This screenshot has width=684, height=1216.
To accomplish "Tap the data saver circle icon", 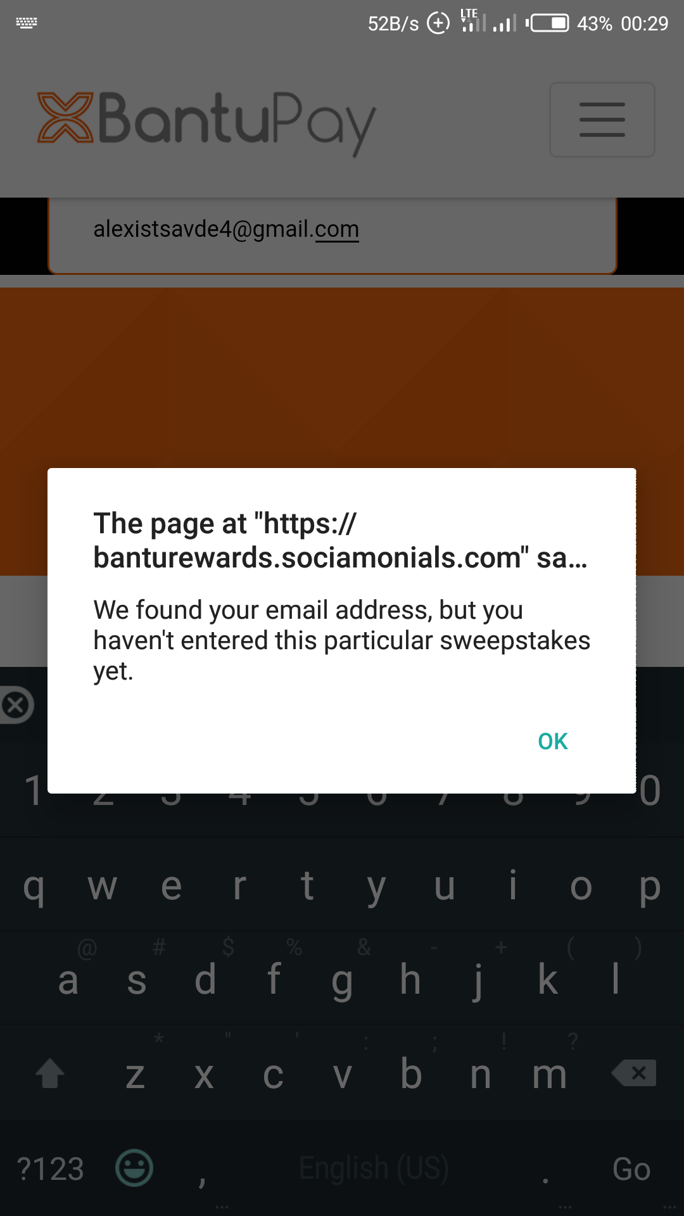I will point(438,23).
